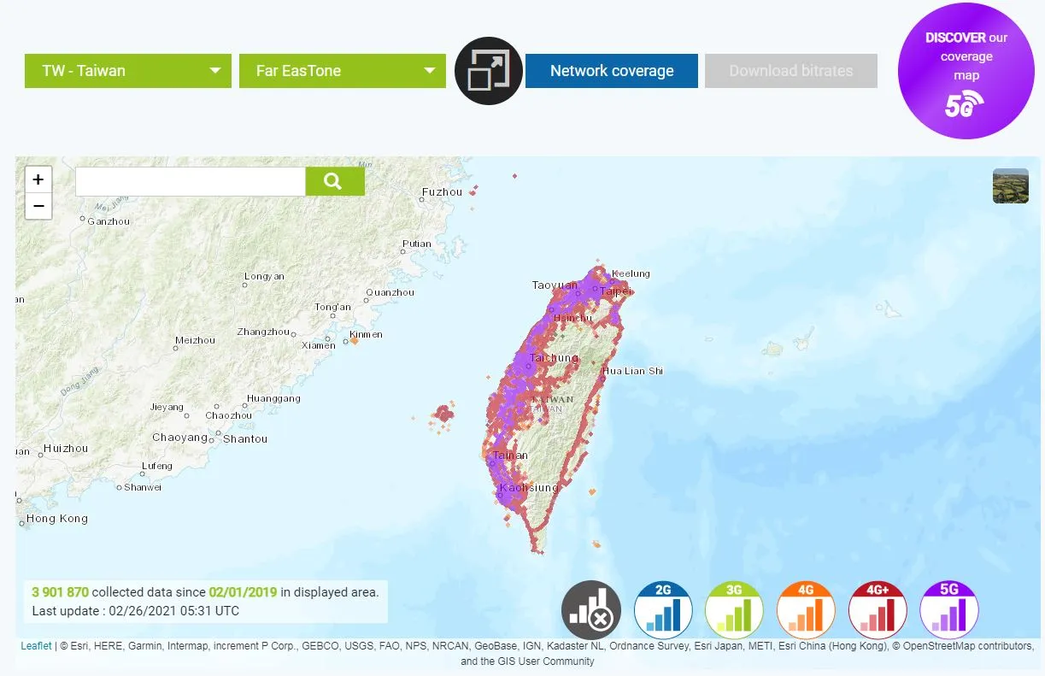Image resolution: width=1045 pixels, height=676 pixels.
Task: Click the Taoyuan city label on map
Action: tap(555, 285)
